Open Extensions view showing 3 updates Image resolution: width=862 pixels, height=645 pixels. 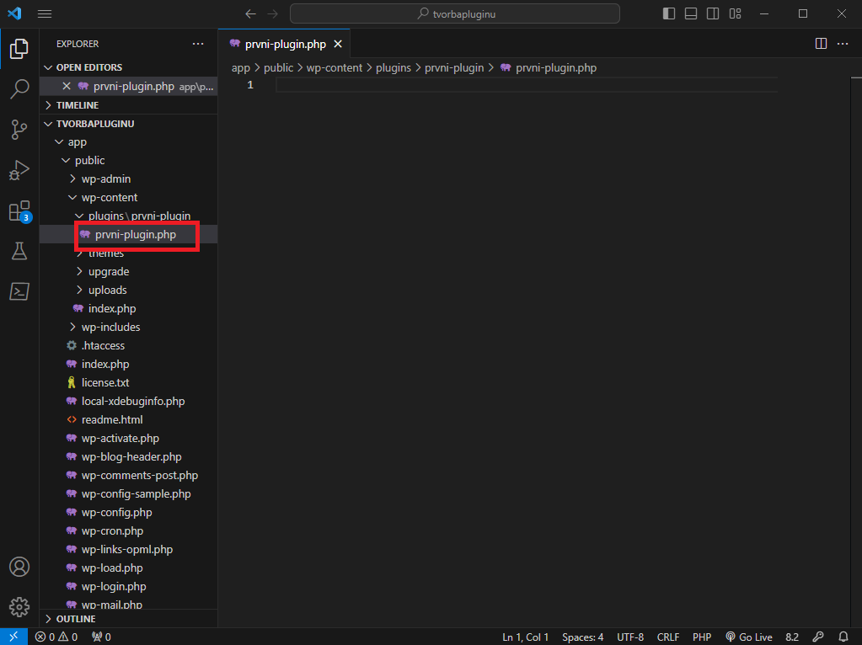point(19,211)
